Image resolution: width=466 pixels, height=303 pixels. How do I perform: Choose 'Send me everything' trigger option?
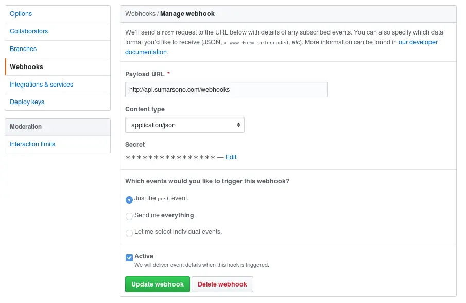pyautogui.click(x=129, y=216)
